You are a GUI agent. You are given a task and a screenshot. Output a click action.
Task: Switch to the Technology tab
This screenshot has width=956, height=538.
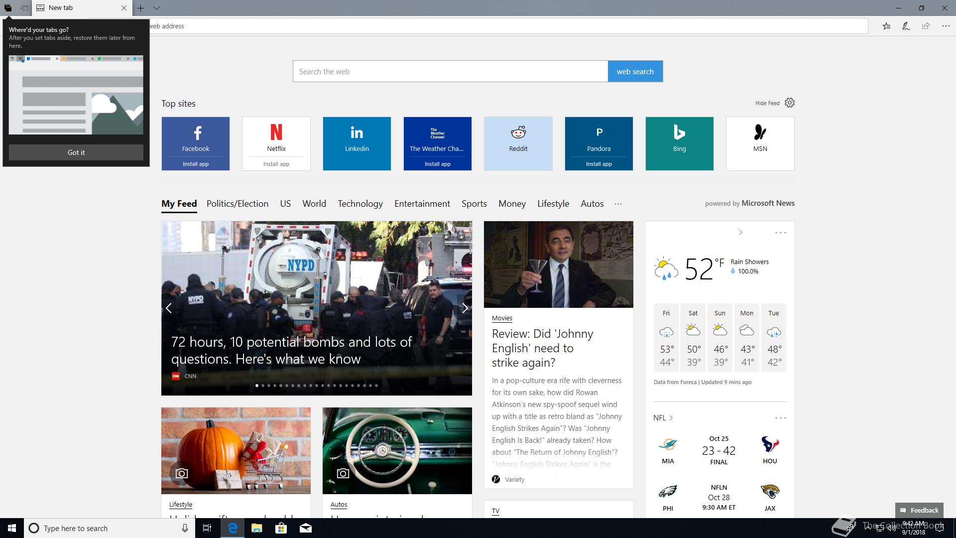click(360, 204)
